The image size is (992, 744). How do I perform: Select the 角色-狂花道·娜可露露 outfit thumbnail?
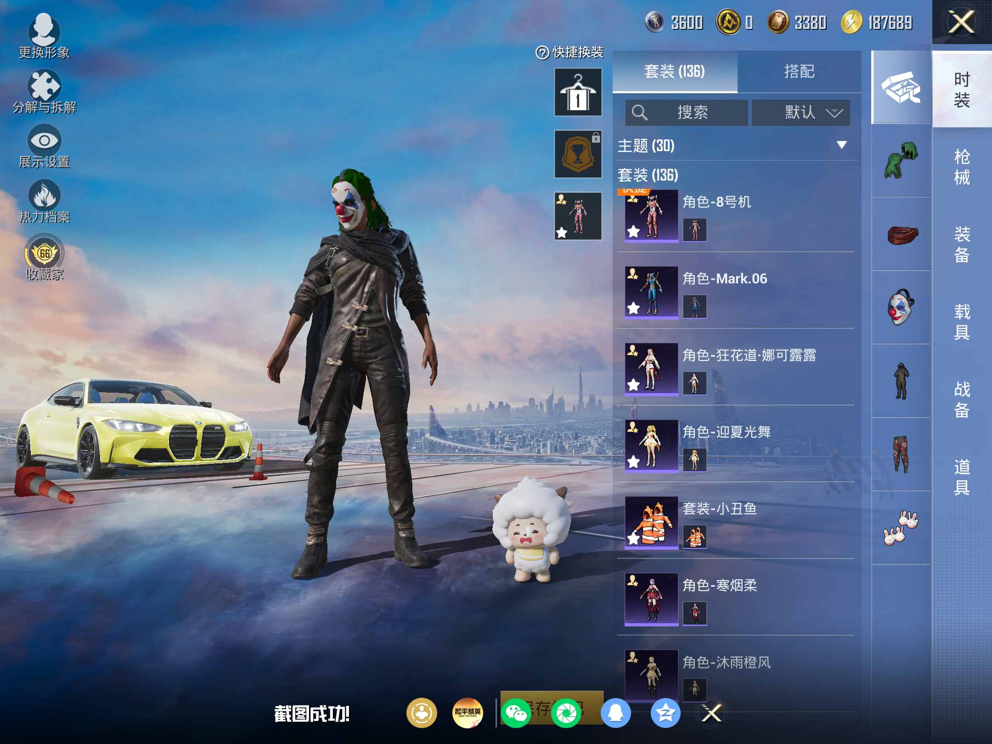click(651, 369)
